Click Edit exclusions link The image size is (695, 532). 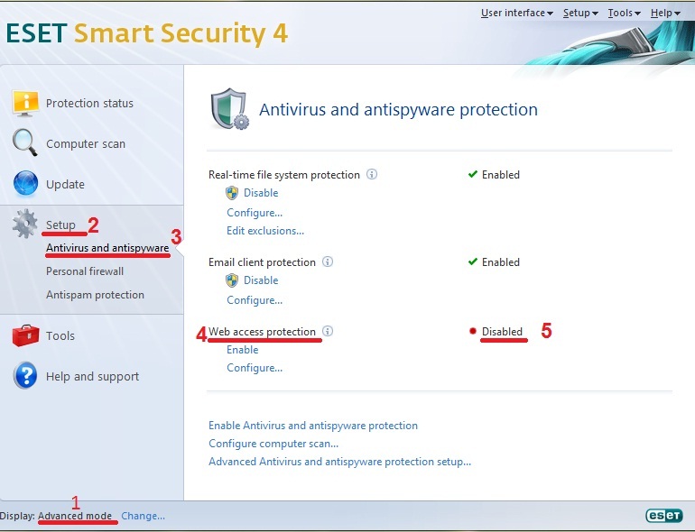click(x=265, y=230)
